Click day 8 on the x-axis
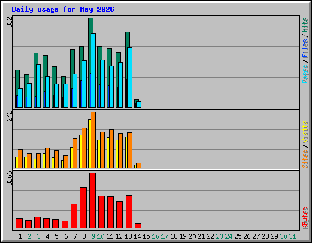312x243 pixels. (84, 236)
